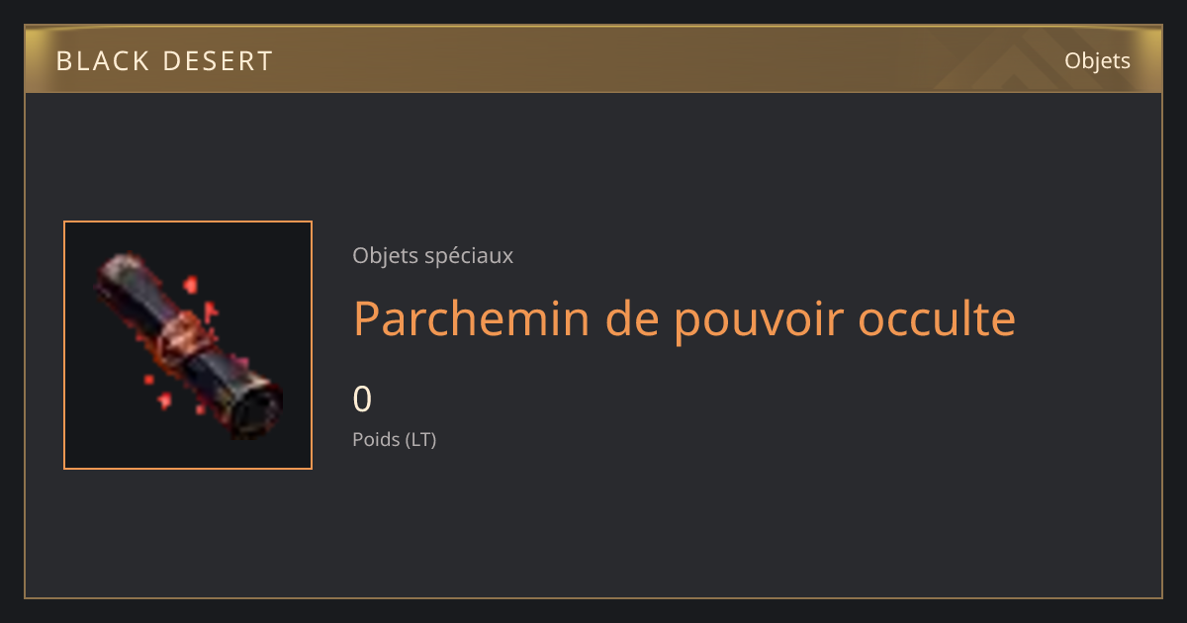Click the BLACK DESERT header title
This screenshot has height=623, width=1187.
(164, 61)
